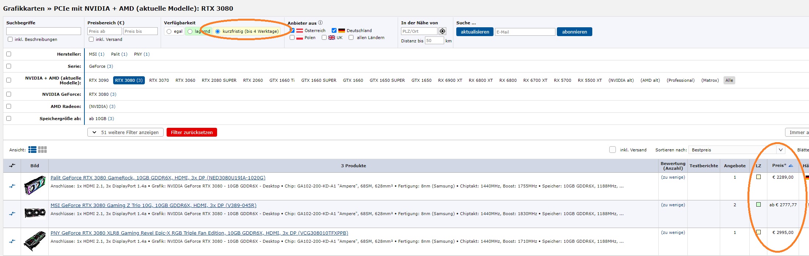Click LZ availability square for PNY row

tap(759, 232)
